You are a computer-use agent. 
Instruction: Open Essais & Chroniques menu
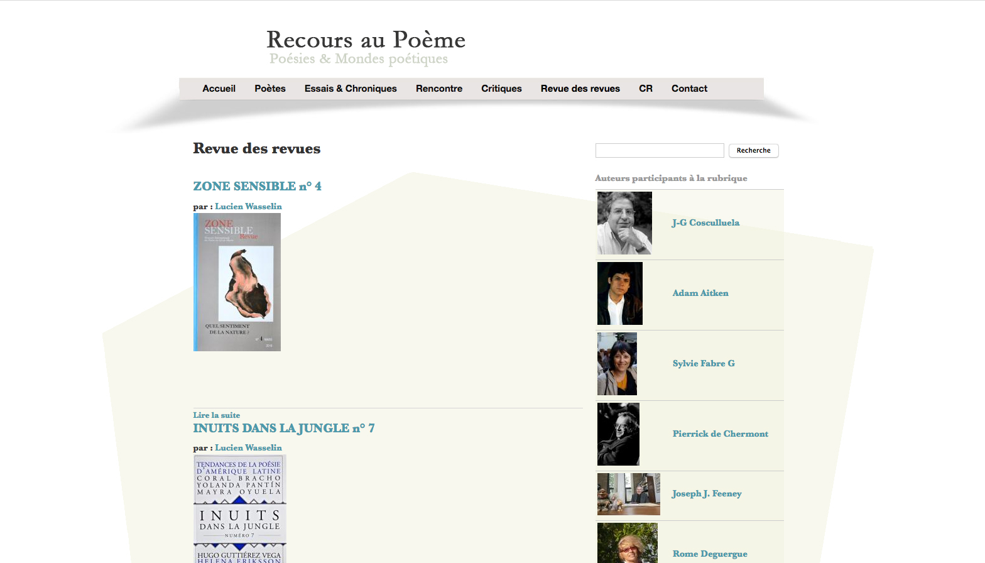click(351, 89)
